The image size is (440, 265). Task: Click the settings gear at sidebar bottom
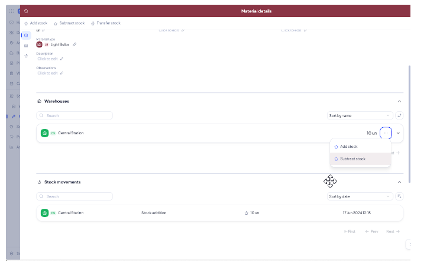click(11, 254)
